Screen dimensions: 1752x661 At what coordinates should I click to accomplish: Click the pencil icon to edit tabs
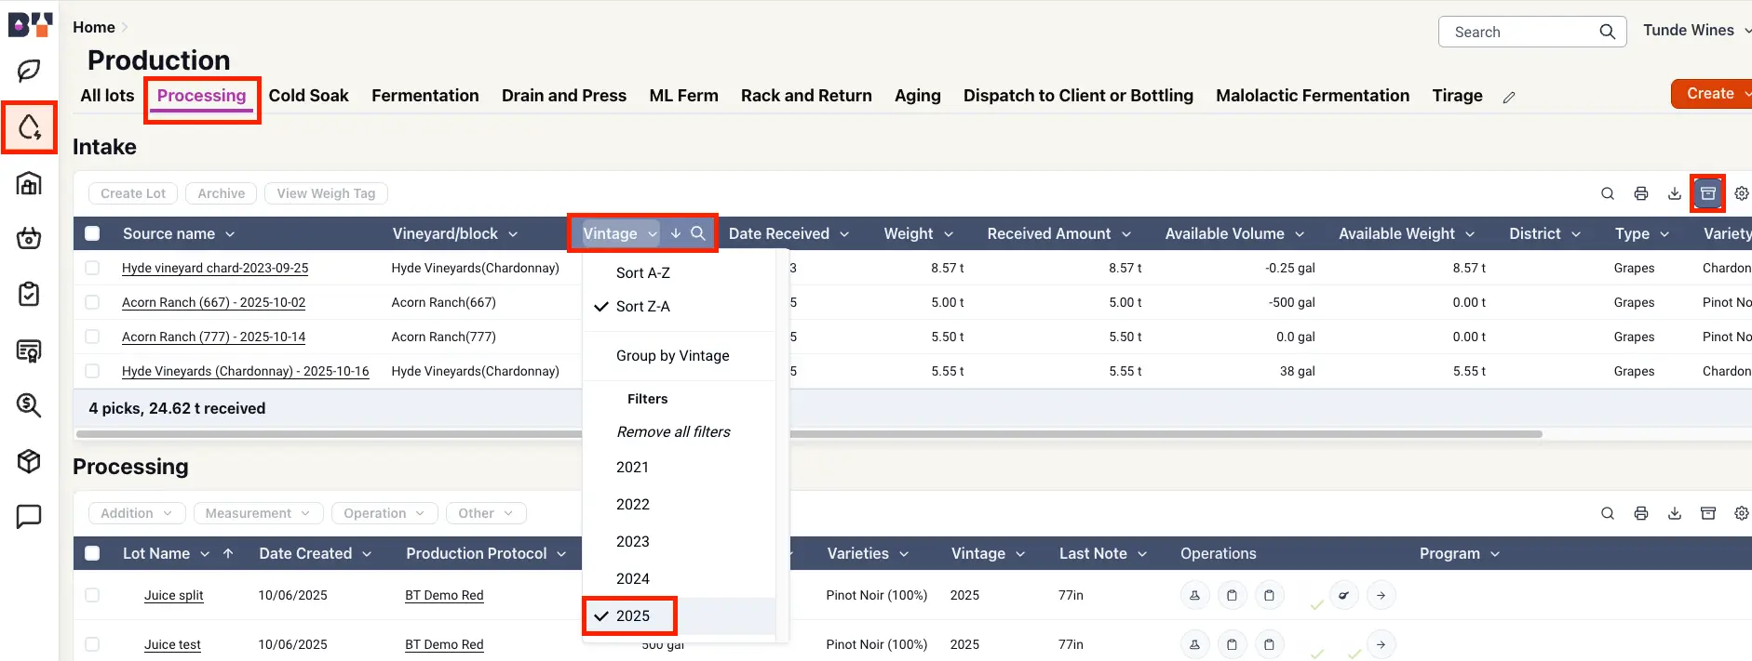coord(1509,97)
